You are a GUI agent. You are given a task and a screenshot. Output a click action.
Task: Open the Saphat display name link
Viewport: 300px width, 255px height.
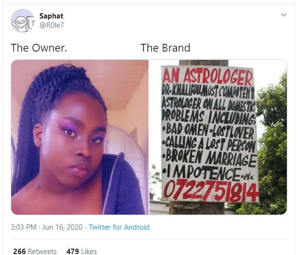click(51, 16)
